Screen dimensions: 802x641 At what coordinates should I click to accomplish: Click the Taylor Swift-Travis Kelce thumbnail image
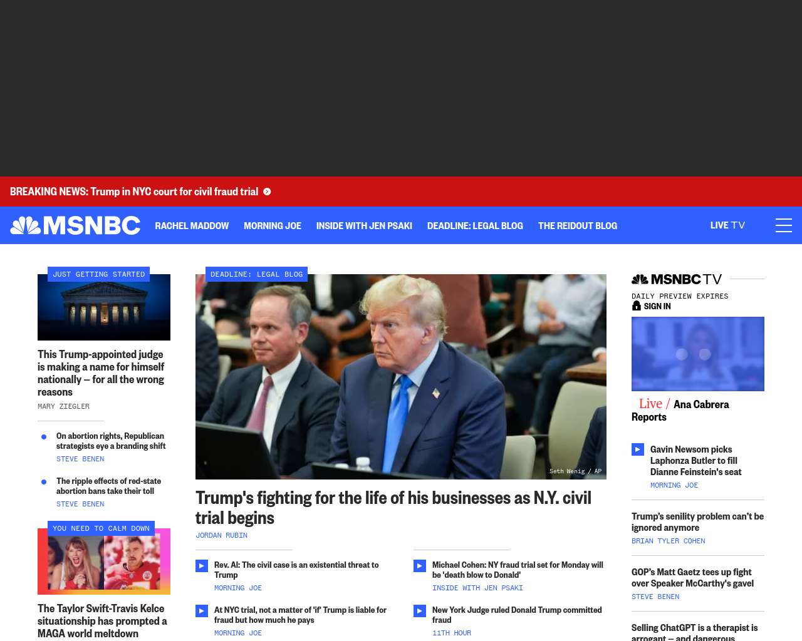click(104, 562)
